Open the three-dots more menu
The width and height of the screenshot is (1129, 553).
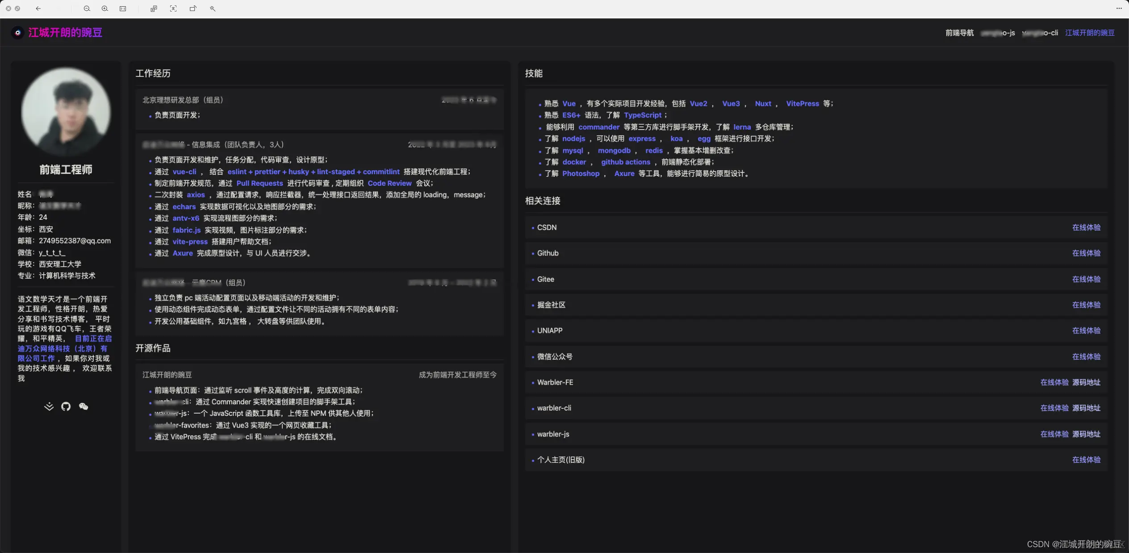pos(1119,8)
